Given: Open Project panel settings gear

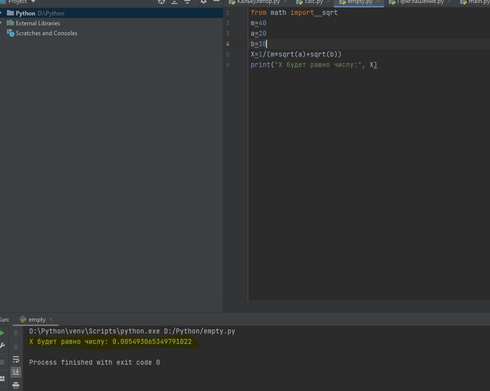Looking at the screenshot, I should pos(203,1).
